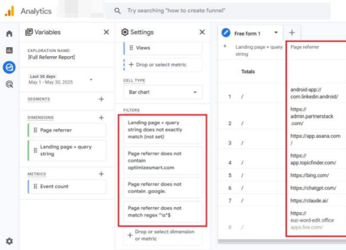346x250 pixels.
Task: Select Landing page + query string dimension chip
Action: coord(67,151)
